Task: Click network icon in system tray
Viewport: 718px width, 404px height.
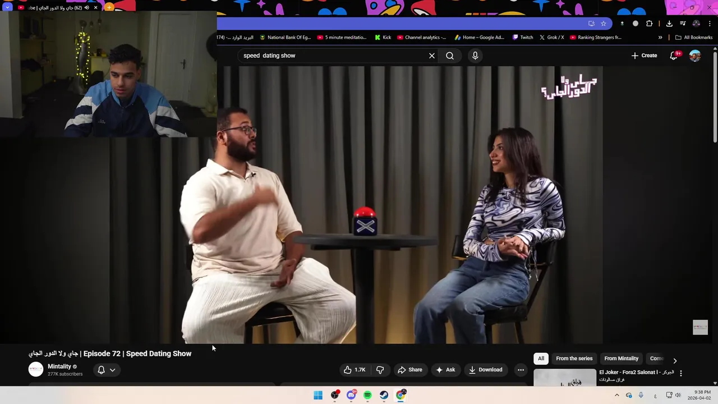Action: pos(669,395)
